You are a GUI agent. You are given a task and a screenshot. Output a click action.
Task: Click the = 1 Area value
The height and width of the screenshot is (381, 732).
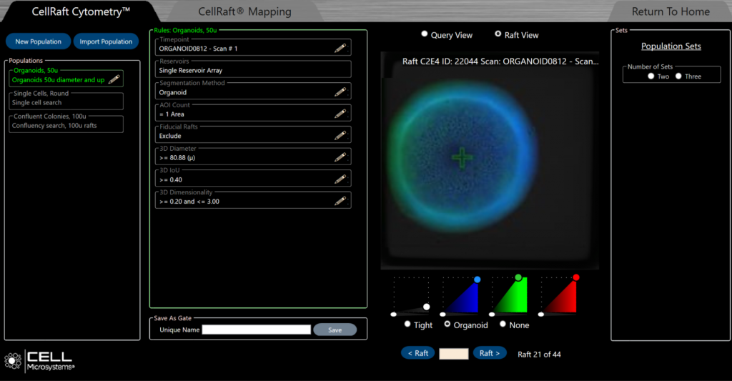click(x=172, y=114)
